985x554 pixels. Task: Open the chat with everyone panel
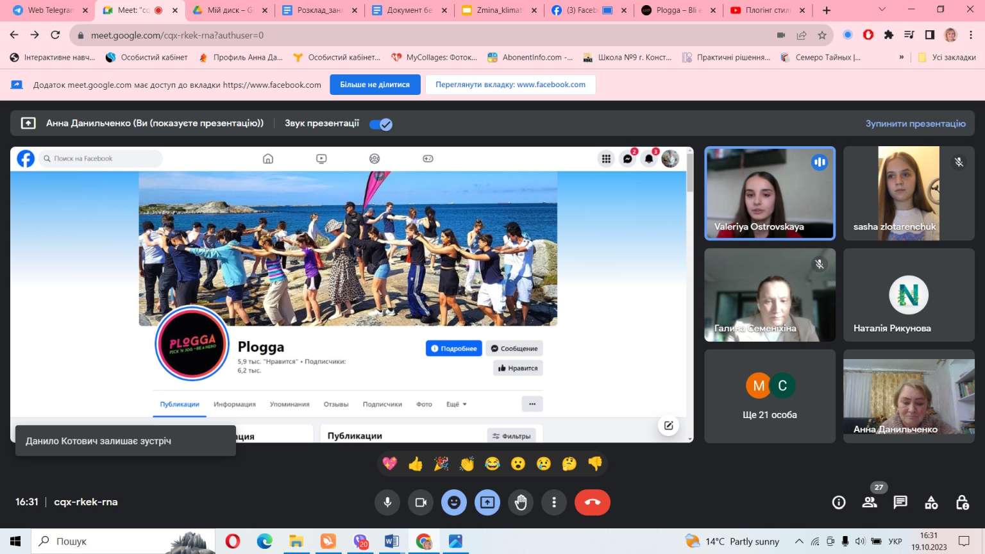point(900,503)
